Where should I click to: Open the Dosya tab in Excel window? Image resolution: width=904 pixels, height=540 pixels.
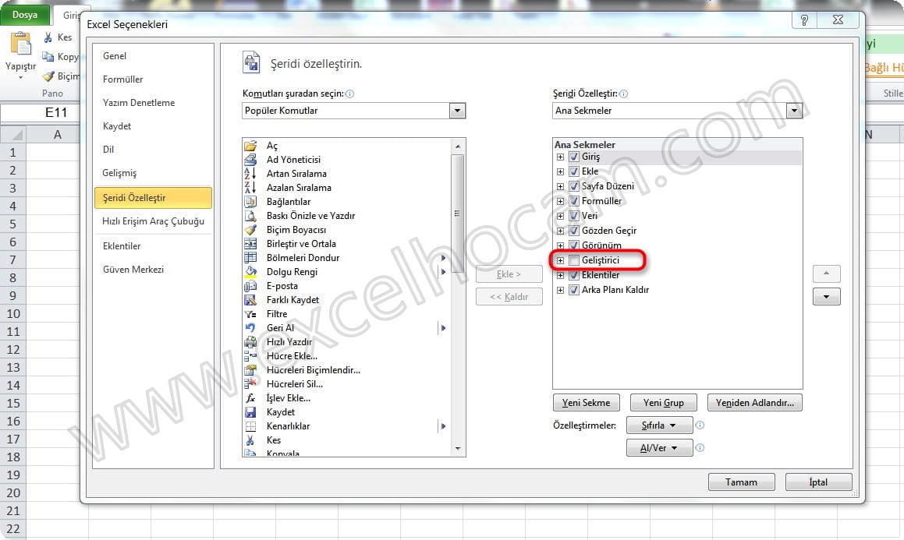[x=25, y=15]
